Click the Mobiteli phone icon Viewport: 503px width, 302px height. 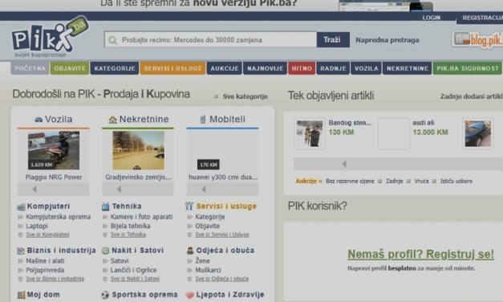point(203,120)
